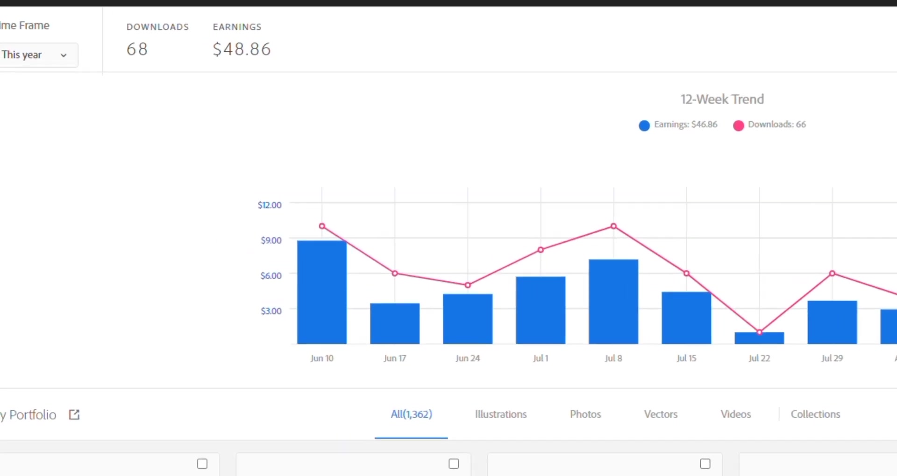The image size is (897, 476).
Task: Click the Jul 29 downloads line marker
Action: (832, 273)
